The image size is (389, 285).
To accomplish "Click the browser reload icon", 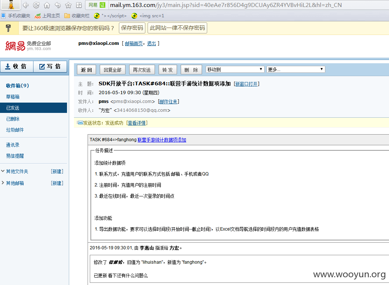I will (36, 5).
